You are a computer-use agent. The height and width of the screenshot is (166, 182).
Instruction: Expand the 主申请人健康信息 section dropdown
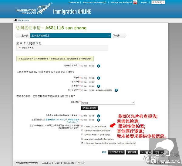[71, 36]
